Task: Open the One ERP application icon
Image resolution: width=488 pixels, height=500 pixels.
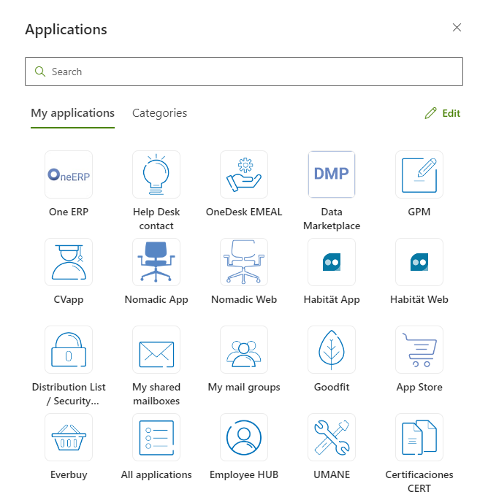Action: (69, 174)
